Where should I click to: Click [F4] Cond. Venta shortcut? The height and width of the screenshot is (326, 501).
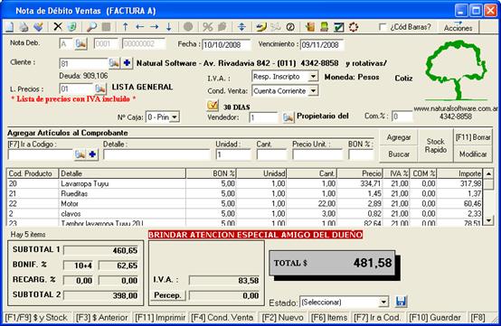222,318
